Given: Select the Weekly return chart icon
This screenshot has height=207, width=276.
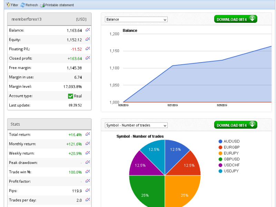Looking at the screenshot, I should coord(88,153).
